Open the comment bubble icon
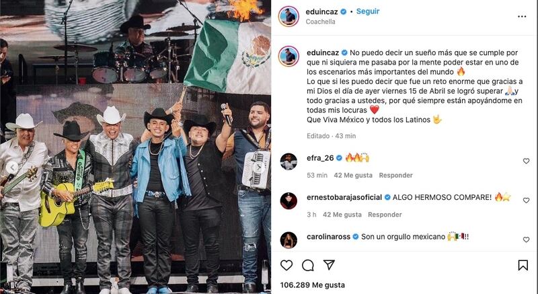This screenshot has height=294, width=538. tap(308, 265)
